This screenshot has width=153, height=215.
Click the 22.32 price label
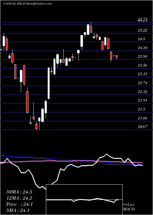pos(143,92)
